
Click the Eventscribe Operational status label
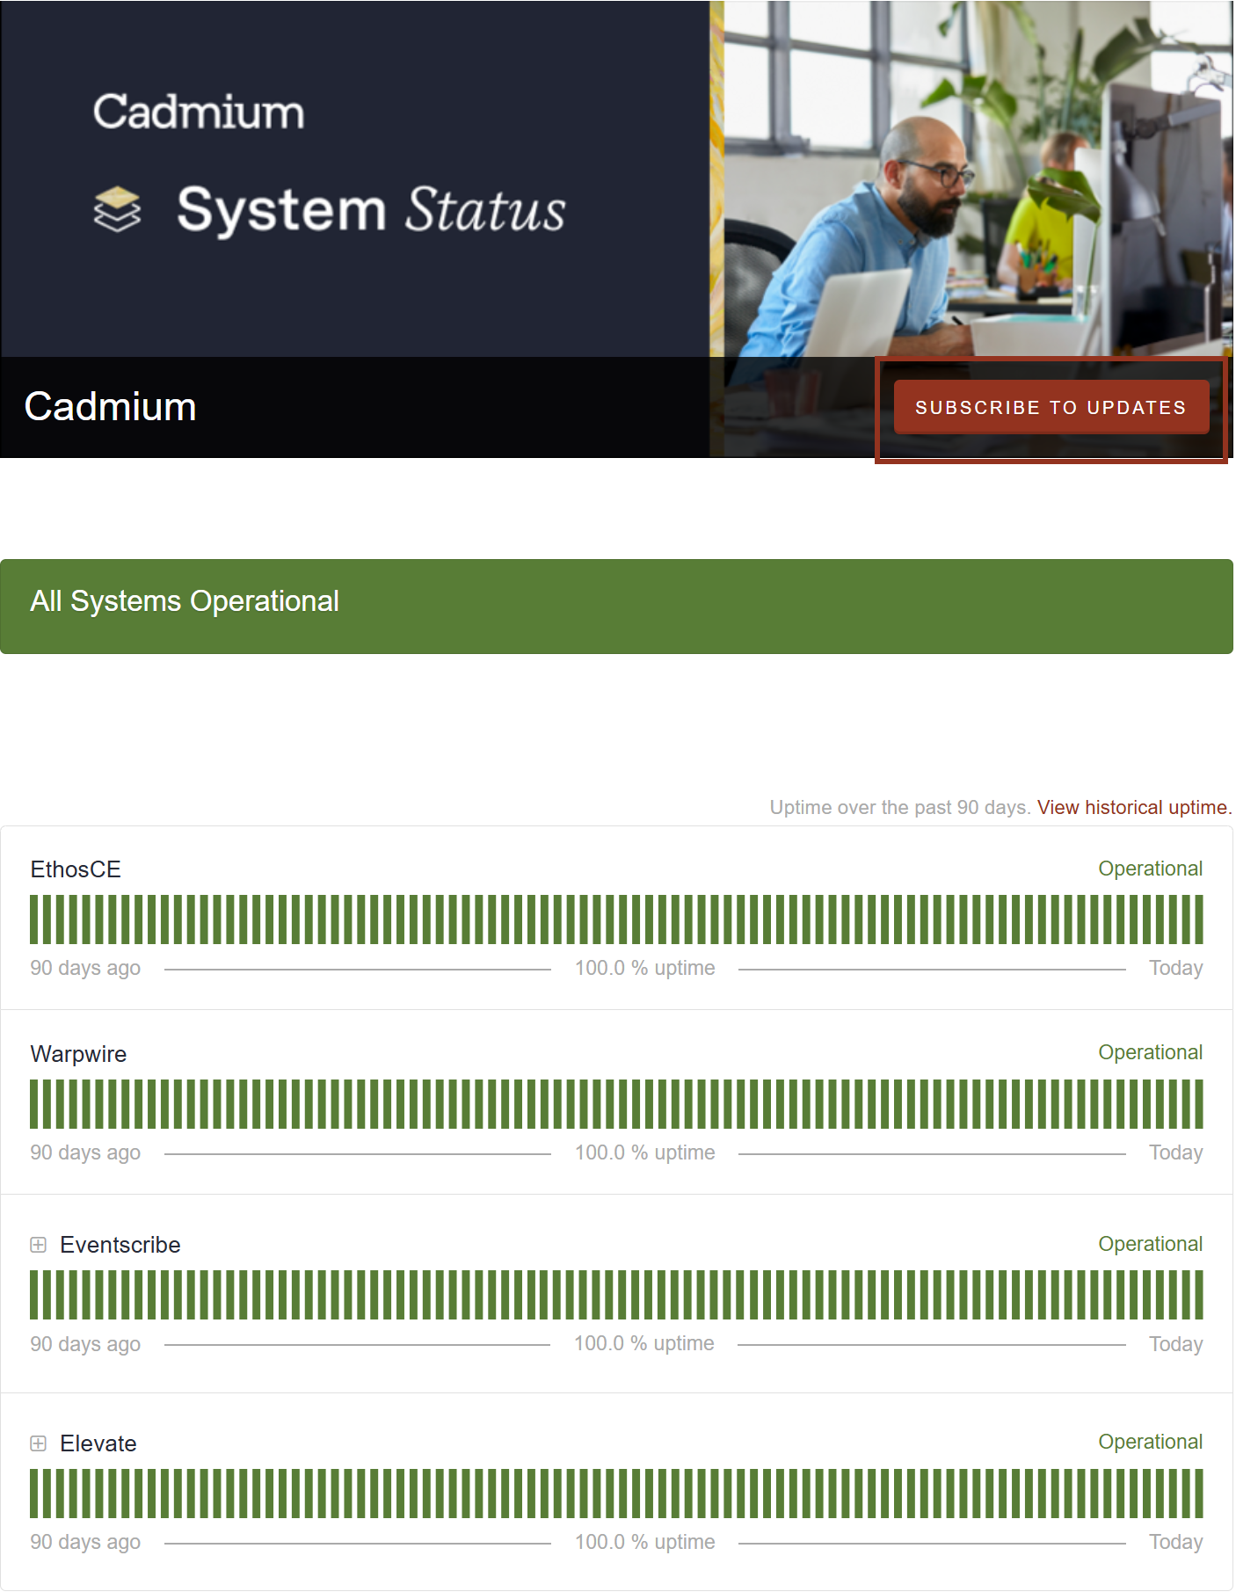click(x=1150, y=1244)
